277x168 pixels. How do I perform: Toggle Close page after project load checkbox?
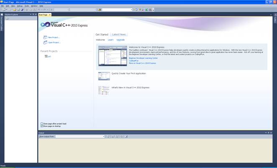42,124
